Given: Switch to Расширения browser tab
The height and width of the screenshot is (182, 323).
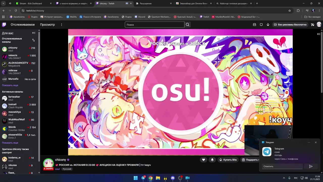Looking at the screenshot, I should pos(153,4).
